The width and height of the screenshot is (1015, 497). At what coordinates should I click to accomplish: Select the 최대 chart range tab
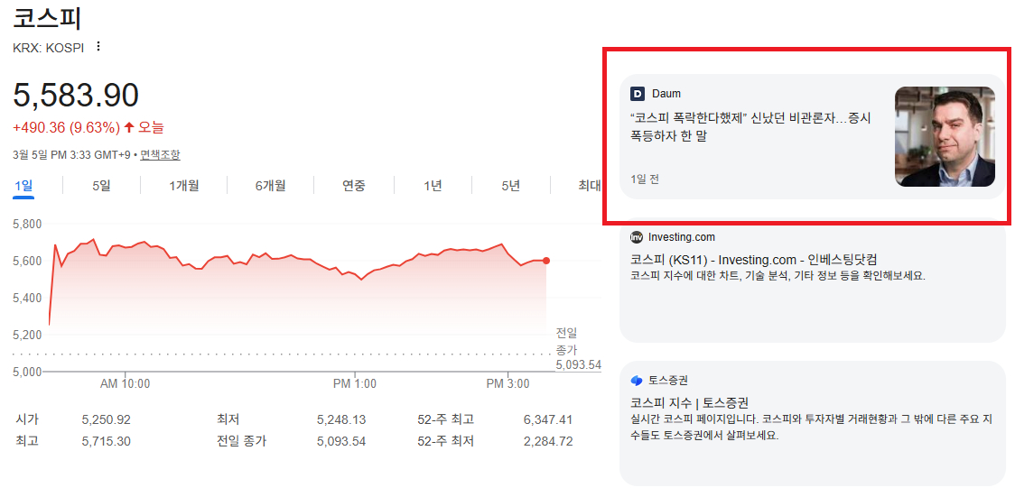[x=589, y=186]
